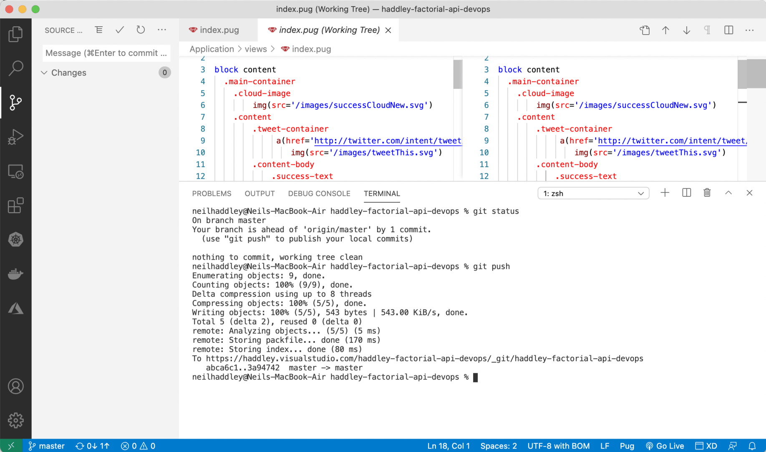The height and width of the screenshot is (452, 766).
Task: Toggle source control view as tree
Action: coord(99,30)
